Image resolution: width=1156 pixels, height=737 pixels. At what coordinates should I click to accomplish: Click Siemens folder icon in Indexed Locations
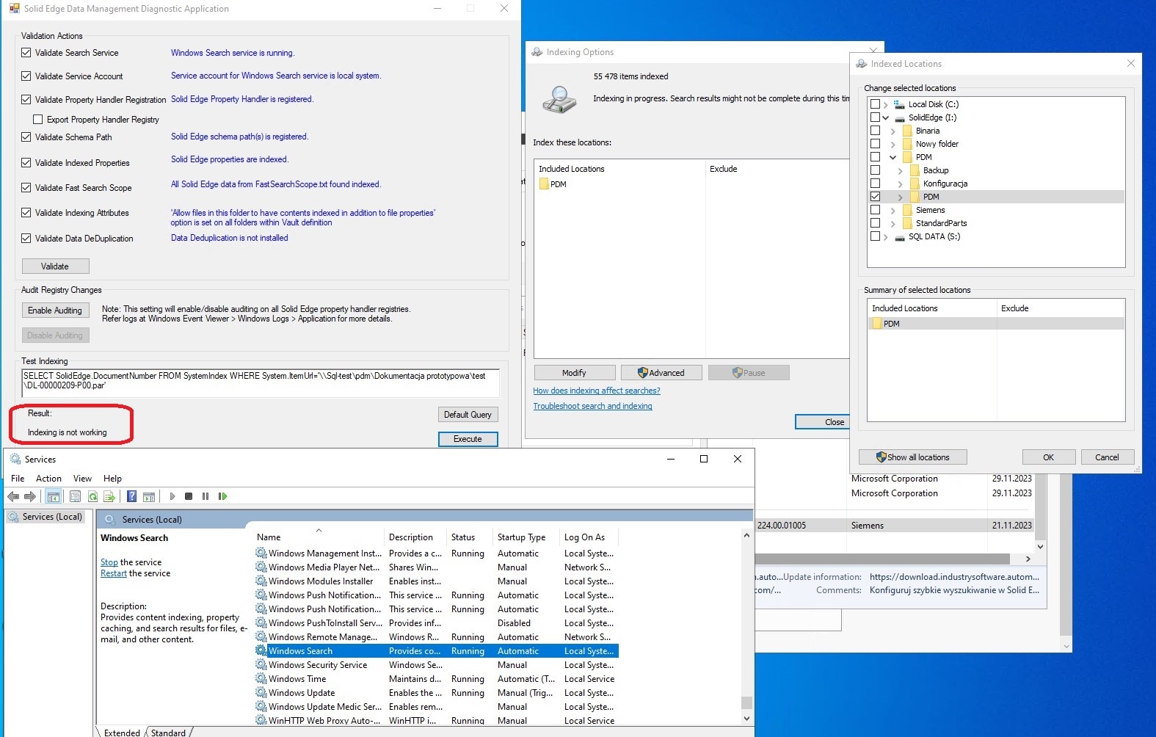[x=907, y=210]
